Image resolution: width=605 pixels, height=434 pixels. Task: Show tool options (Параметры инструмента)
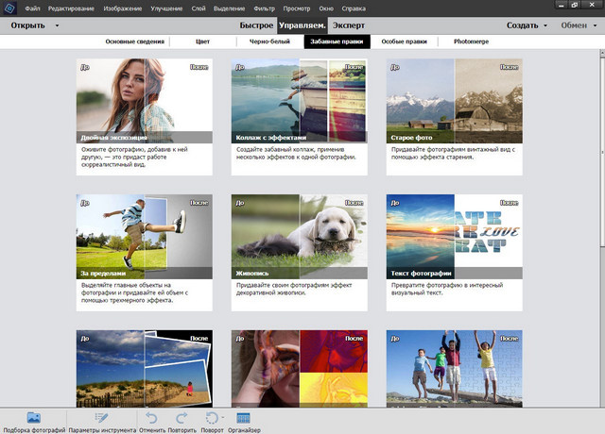pyautogui.click(x=102, y=417)
